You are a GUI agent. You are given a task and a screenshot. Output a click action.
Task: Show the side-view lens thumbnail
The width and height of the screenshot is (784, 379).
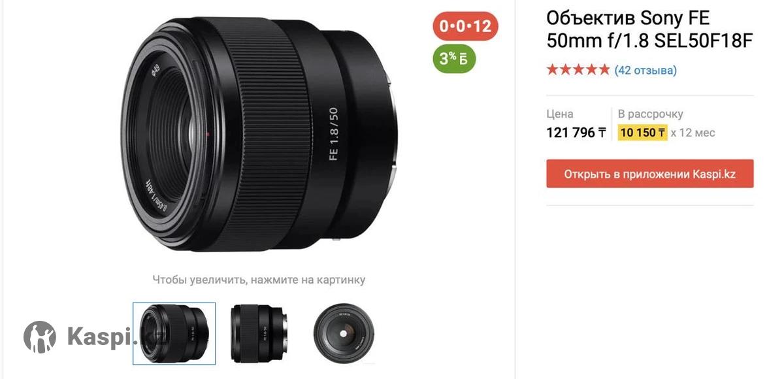259,333
